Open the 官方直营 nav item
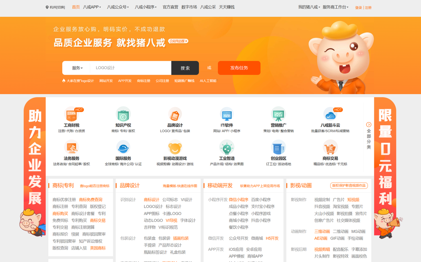This screenshot has height=262, width=421. point(170,7)
